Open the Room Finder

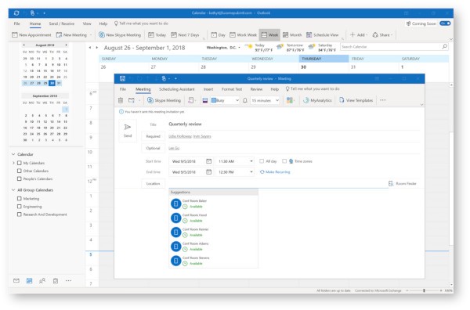(403, 183)
